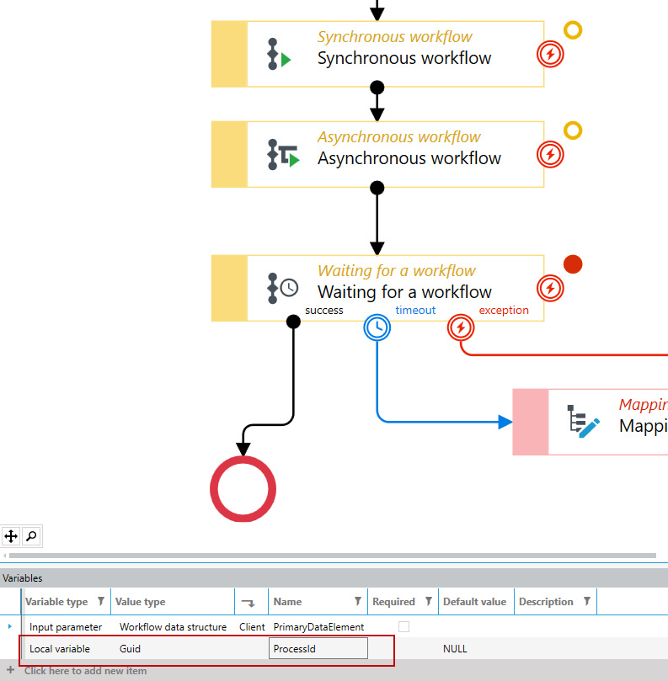
Task: Select the Synchronous workflow step title
Action: (x=404, y=58)
